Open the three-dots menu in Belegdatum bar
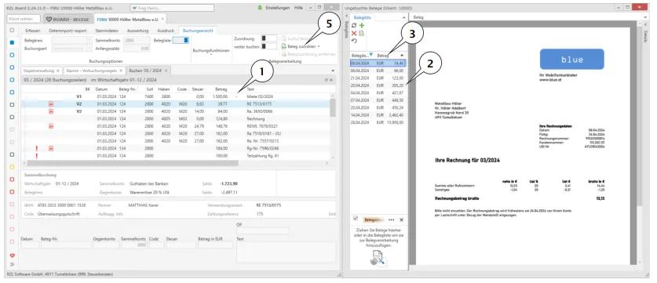657x283 pixels. [392, 220]
